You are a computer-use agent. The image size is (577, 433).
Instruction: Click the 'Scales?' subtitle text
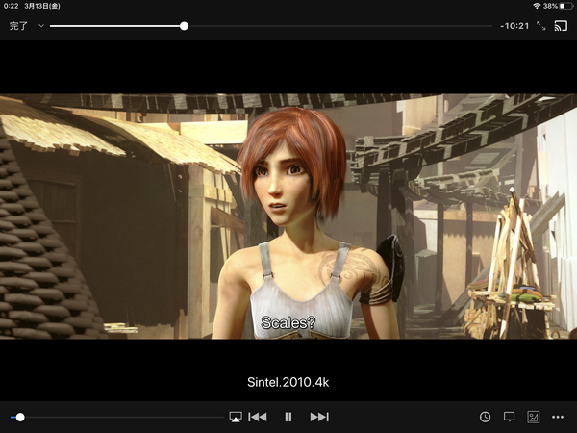click(288, 322)
